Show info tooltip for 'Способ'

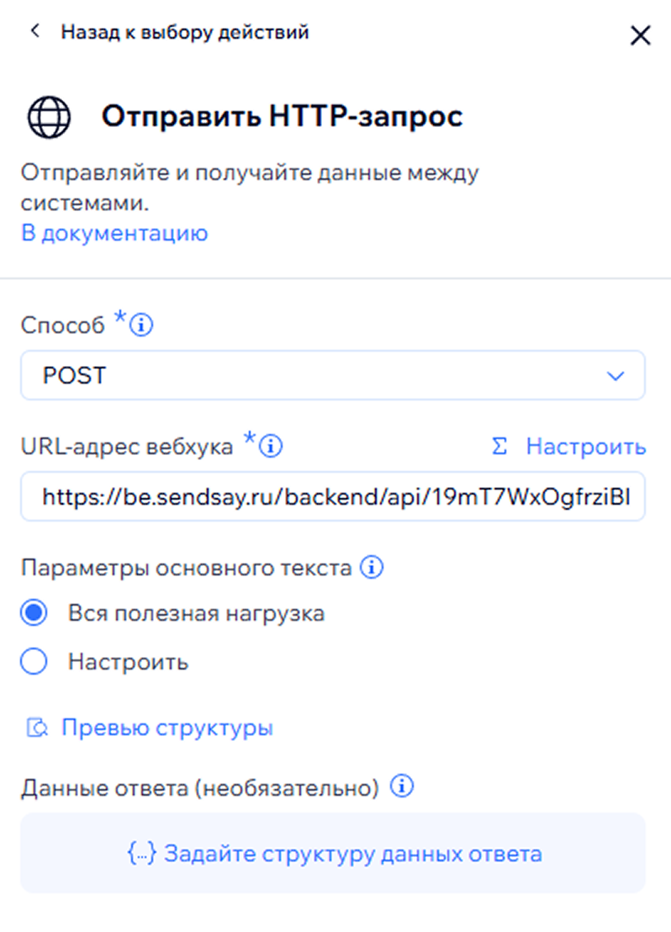click(x=143, y=325)
